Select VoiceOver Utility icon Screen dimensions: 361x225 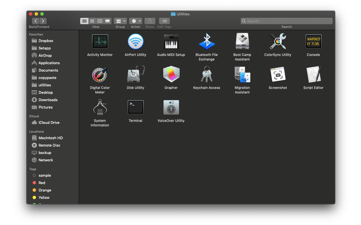[171, 107]
